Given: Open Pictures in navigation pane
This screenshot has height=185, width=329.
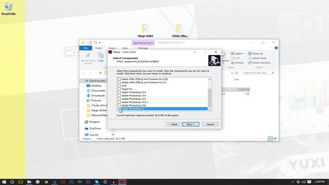Looking at the screenshot, I should 94,101.
